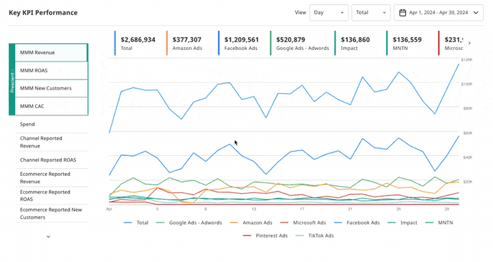Viewport: 493px width, 262px height.
Task: Open the date range picker Apr 1 - Apr 30
Action: (x=439, y=12)
